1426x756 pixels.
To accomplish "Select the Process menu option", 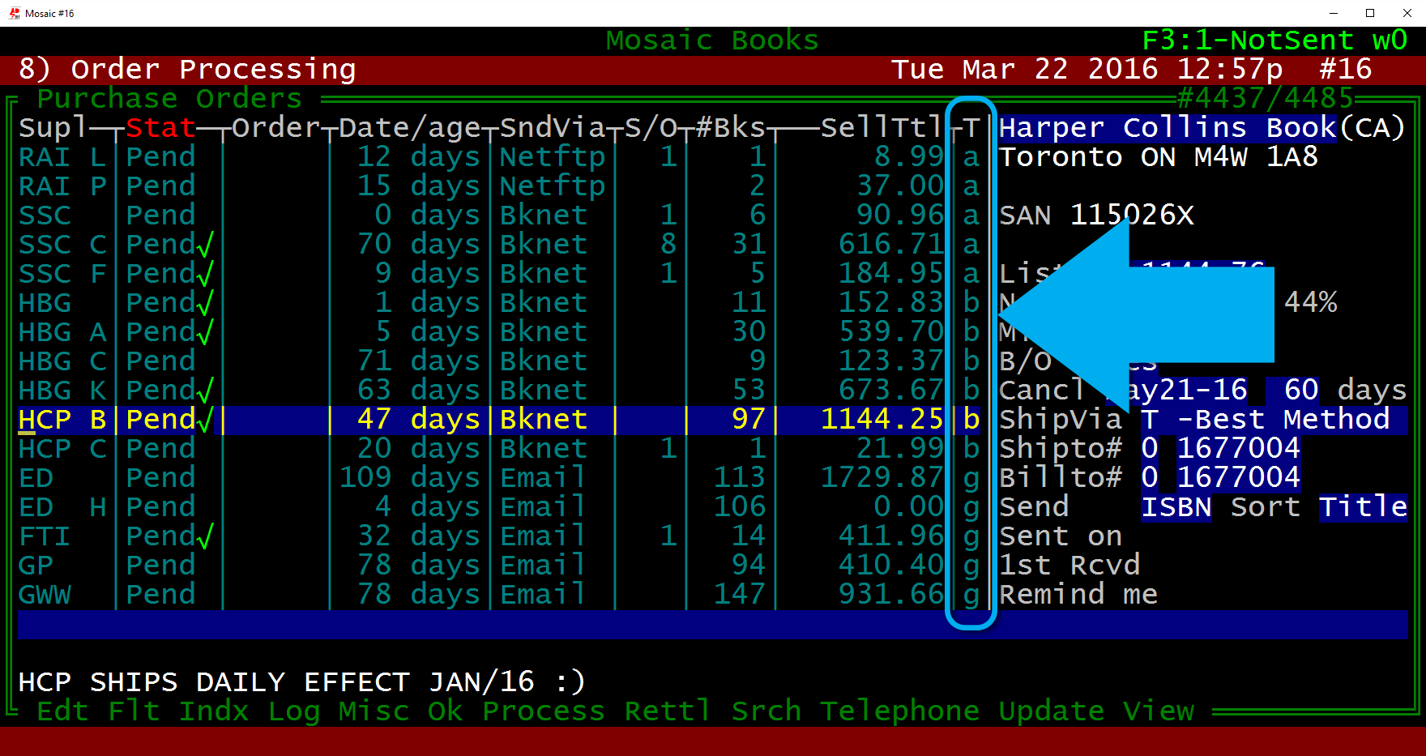I will click(543, 711).
